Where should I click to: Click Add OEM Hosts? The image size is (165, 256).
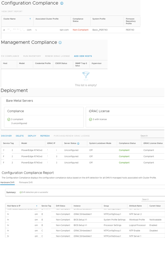83,56
